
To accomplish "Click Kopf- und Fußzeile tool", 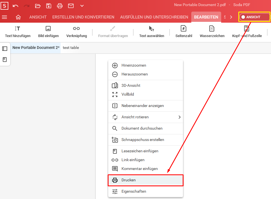I will [247, 32].
